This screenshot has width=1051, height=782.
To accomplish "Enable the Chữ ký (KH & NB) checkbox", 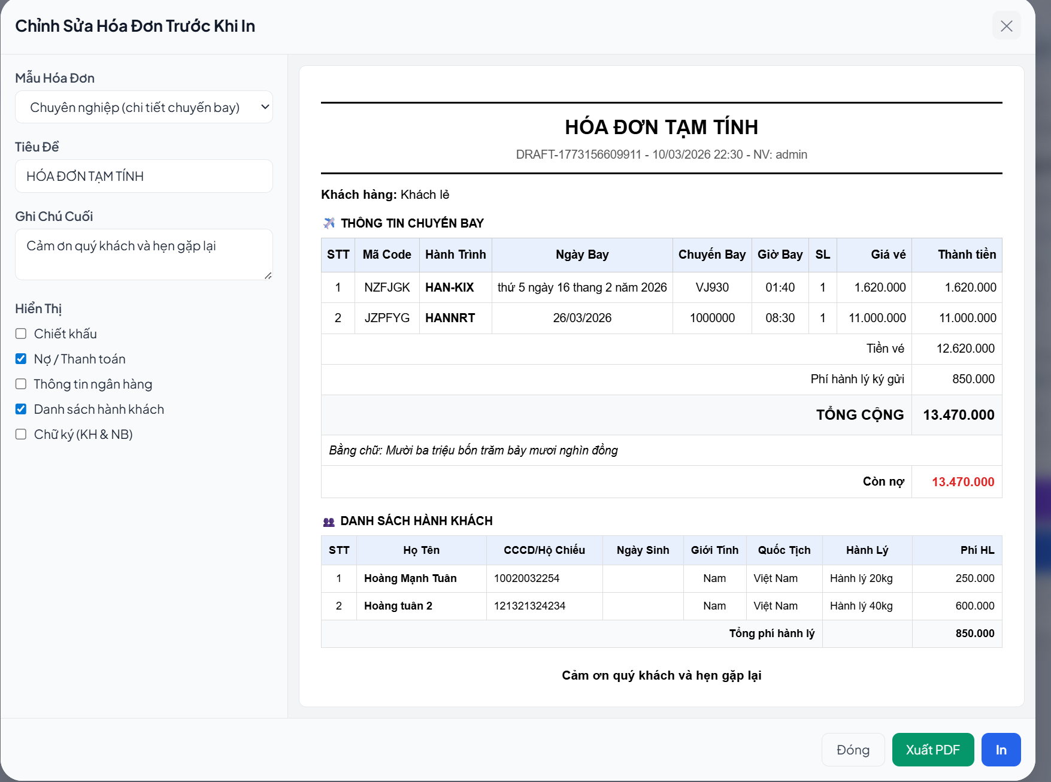I will point(21,434).
